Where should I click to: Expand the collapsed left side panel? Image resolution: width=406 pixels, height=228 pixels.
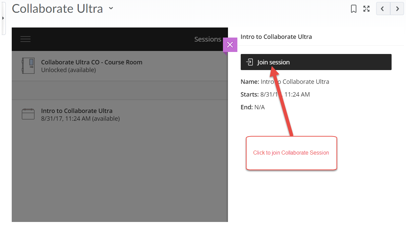coord(3,18)
